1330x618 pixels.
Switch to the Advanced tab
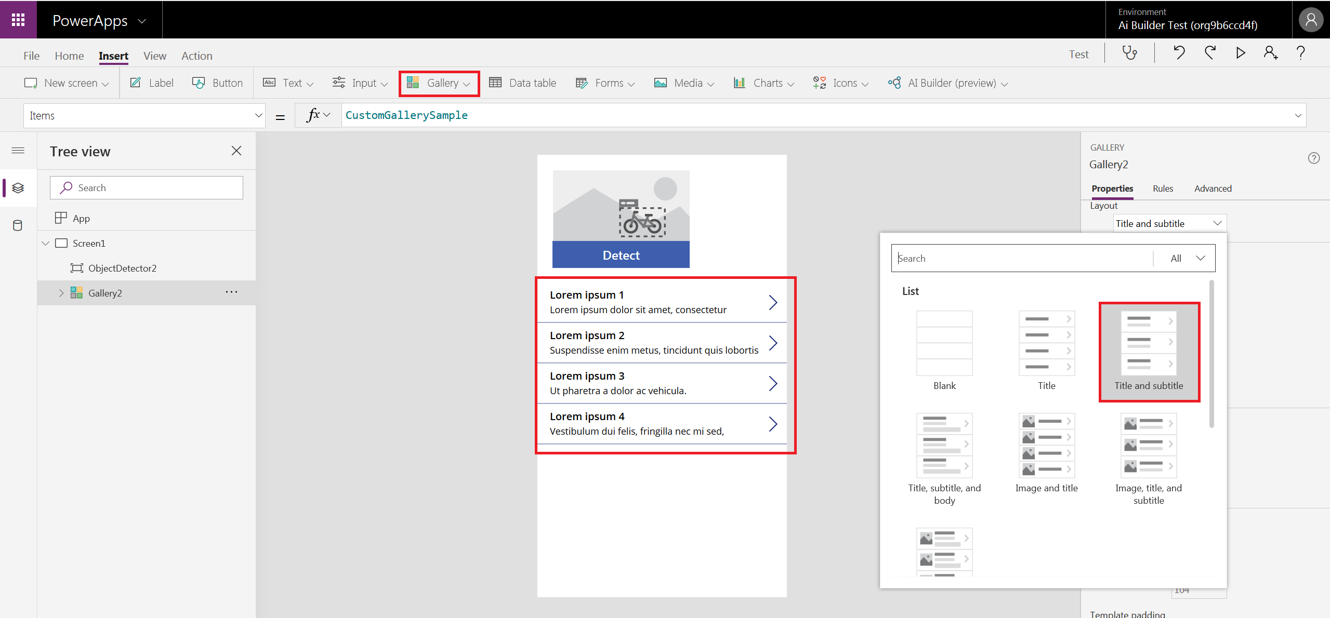pyautogui.click(x=1213, y=189)
